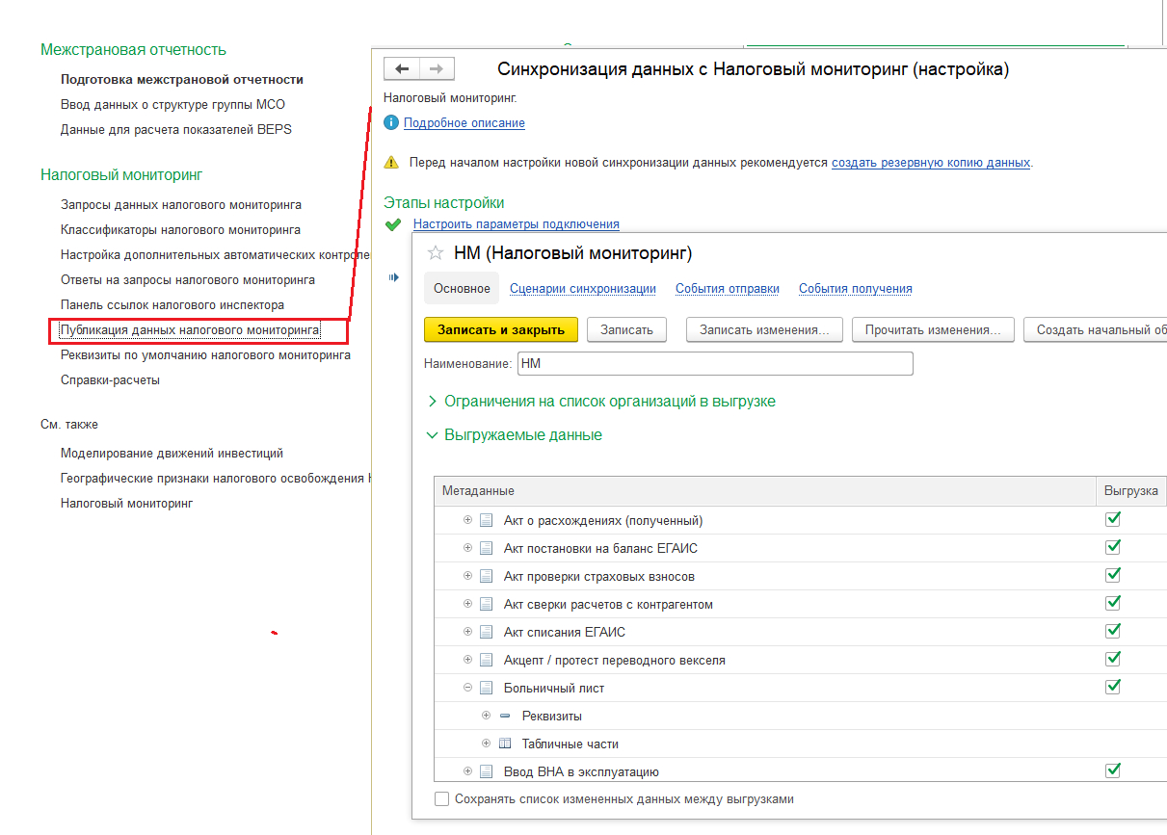The image size is (1167, 835).
Task: Expand the Акт списания ЕГАИС tree row
Action: click(467, 632)
